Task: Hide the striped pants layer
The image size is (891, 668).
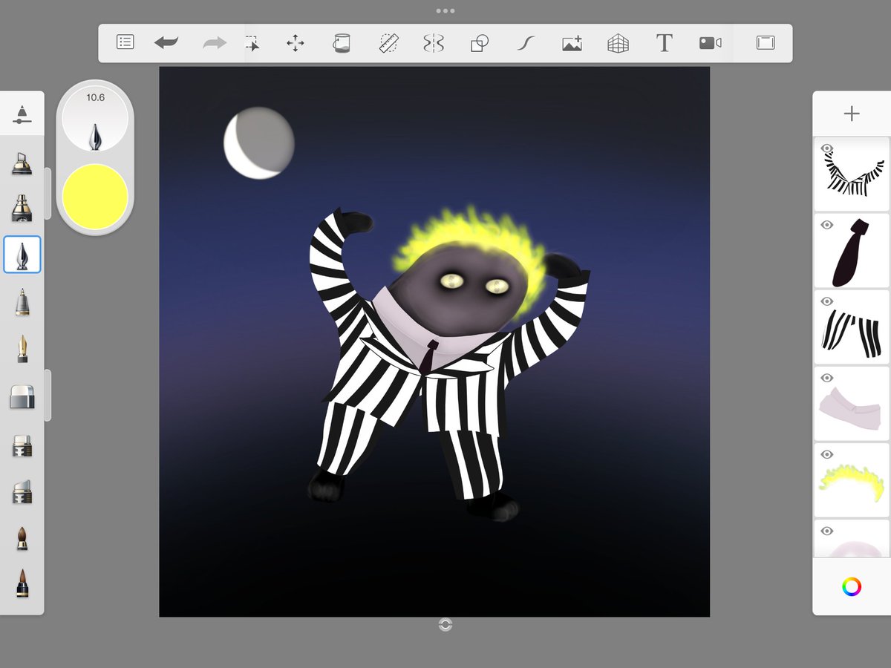Action: point(826,301)
